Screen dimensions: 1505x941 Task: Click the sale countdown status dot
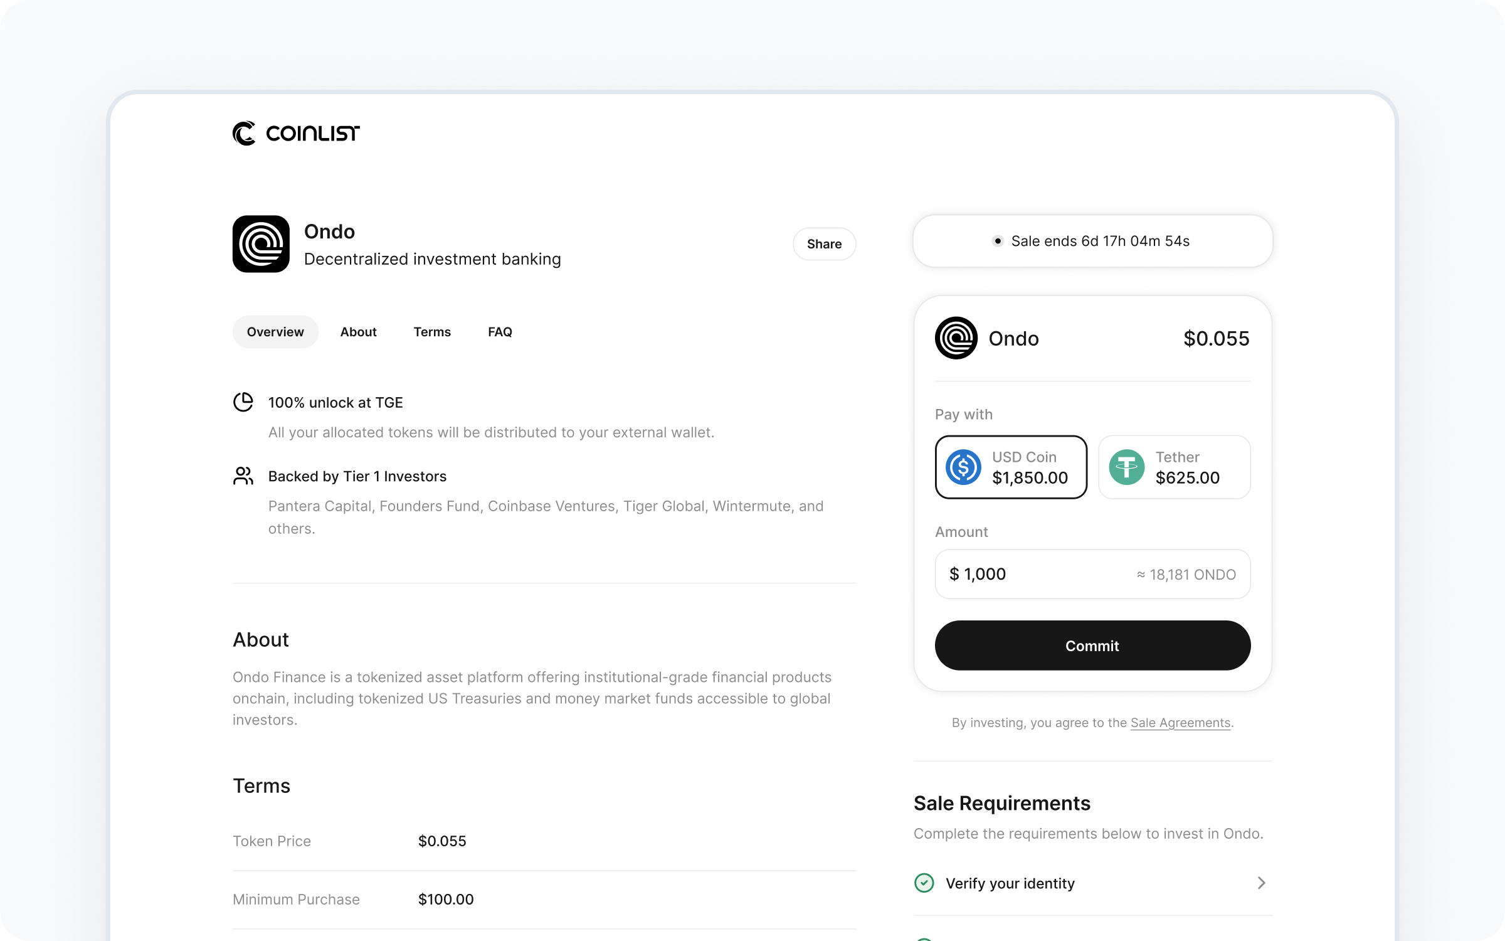tap(998, 241)
